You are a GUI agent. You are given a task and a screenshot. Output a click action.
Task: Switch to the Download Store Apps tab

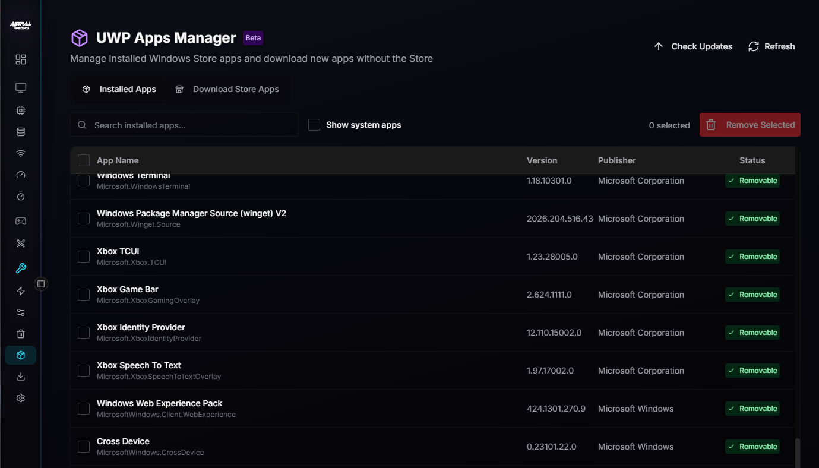pyautogui.click(x=227, y=89)
